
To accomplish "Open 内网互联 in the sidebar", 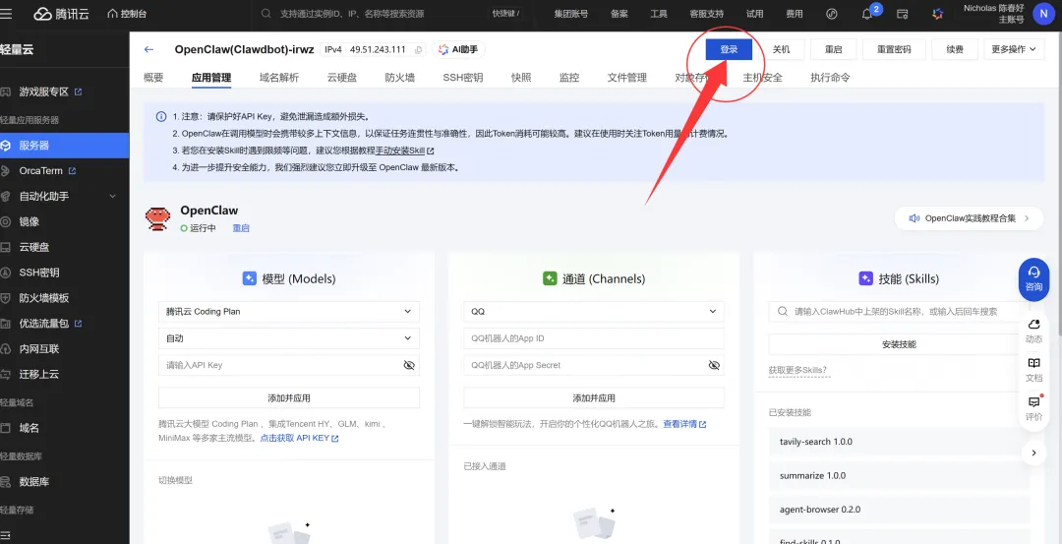I will click(x=39, y=349).
